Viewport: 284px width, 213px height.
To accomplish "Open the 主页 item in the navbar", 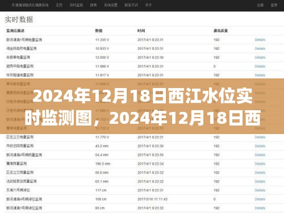I will 59,5.
